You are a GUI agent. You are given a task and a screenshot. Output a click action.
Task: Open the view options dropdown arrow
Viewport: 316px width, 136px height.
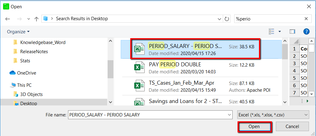280,31
